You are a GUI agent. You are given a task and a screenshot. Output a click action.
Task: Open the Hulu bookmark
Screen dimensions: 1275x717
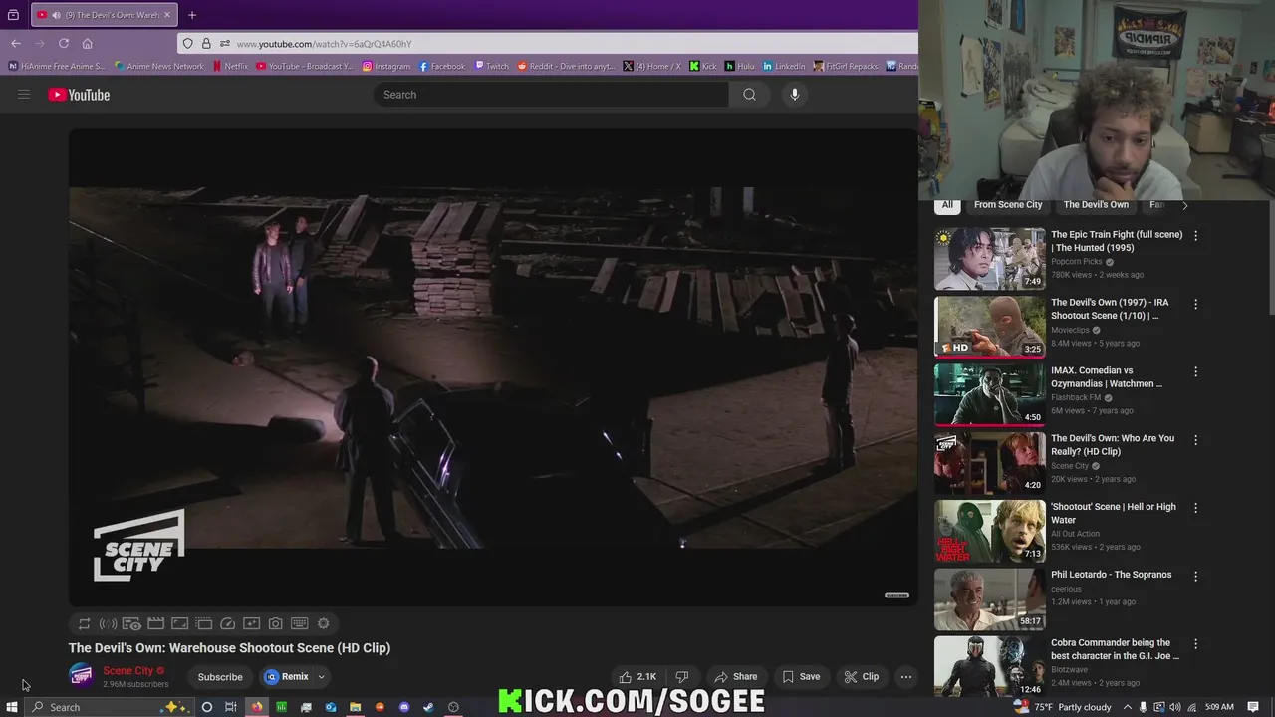[x=740, y=66]
